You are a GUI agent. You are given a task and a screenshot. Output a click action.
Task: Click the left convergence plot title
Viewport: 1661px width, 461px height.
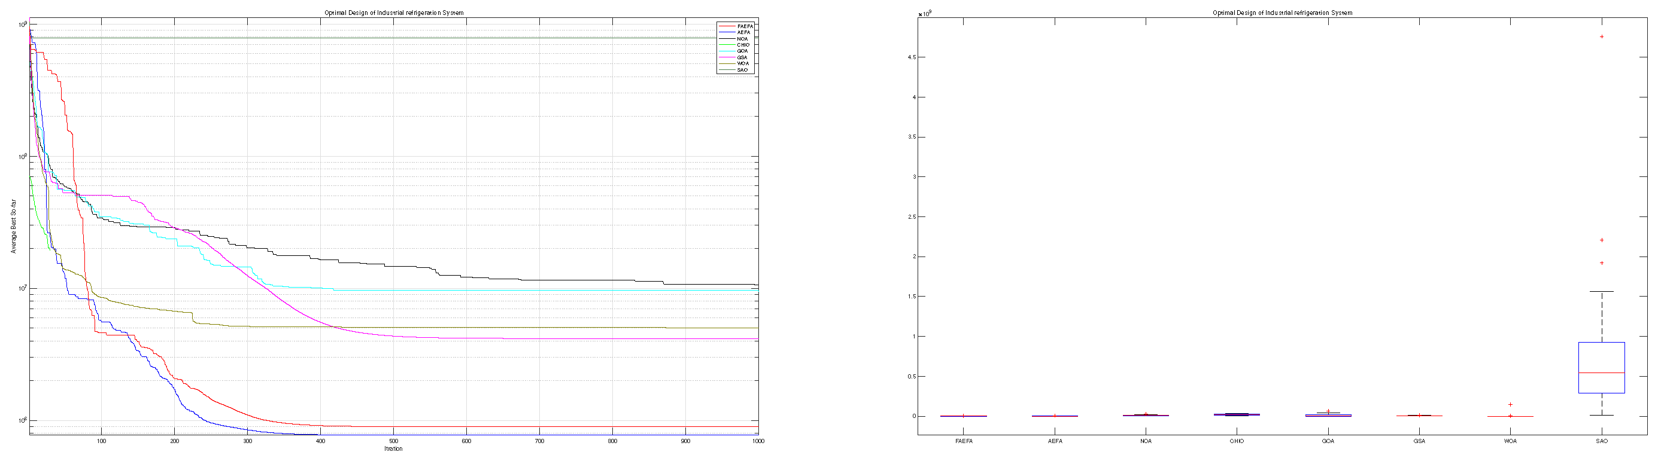393,13
